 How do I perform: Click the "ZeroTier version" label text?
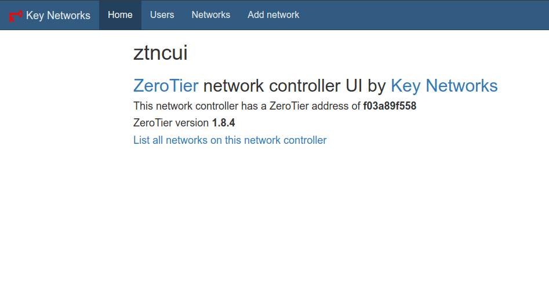tap(171, 123)
